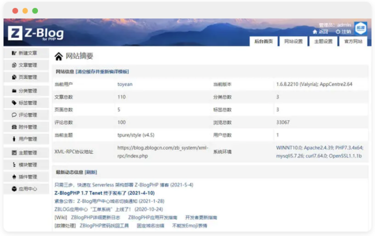
Task: Click the admin avatar badge icon
Action: tap(360, 28)
